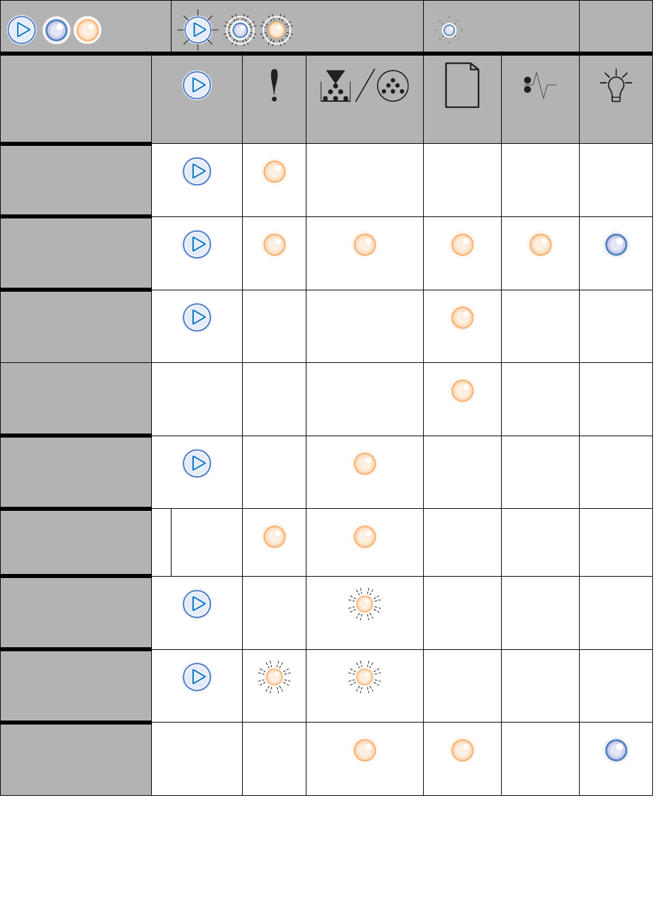
Task: Click the large blinking blue light in top legend
Action: tap(239, 30)
